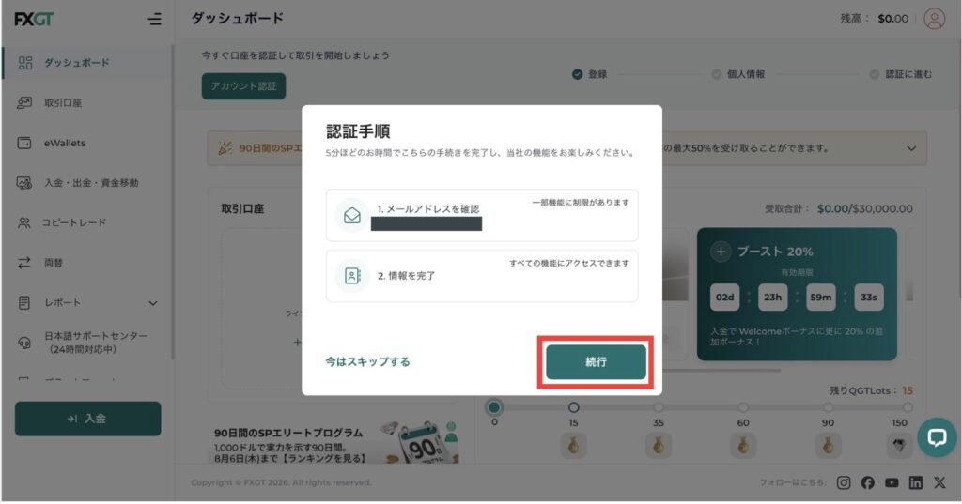Click the 取引口座 sidebar icon
Viewport: 962px width, 504px height.
(24, 103)
